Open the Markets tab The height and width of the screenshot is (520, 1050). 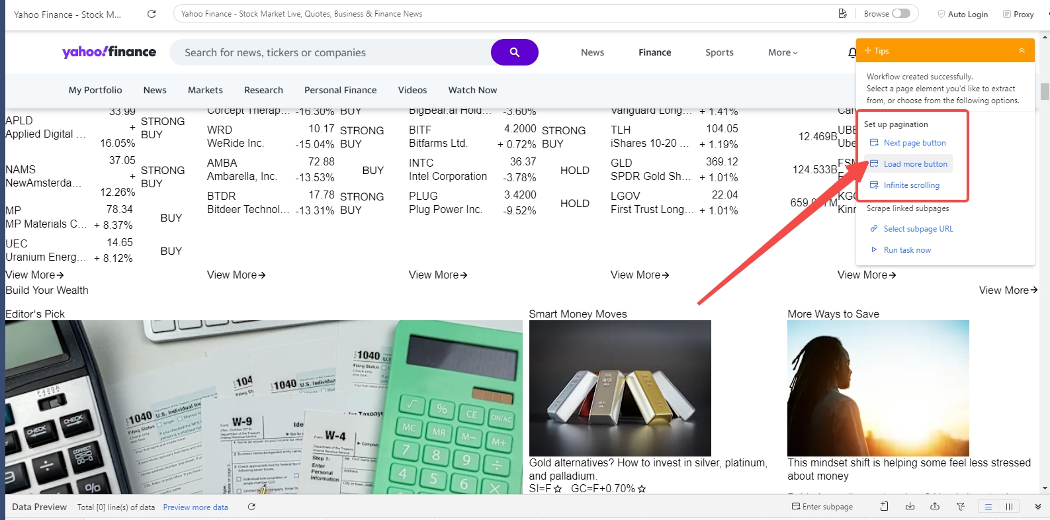[205, 90]
